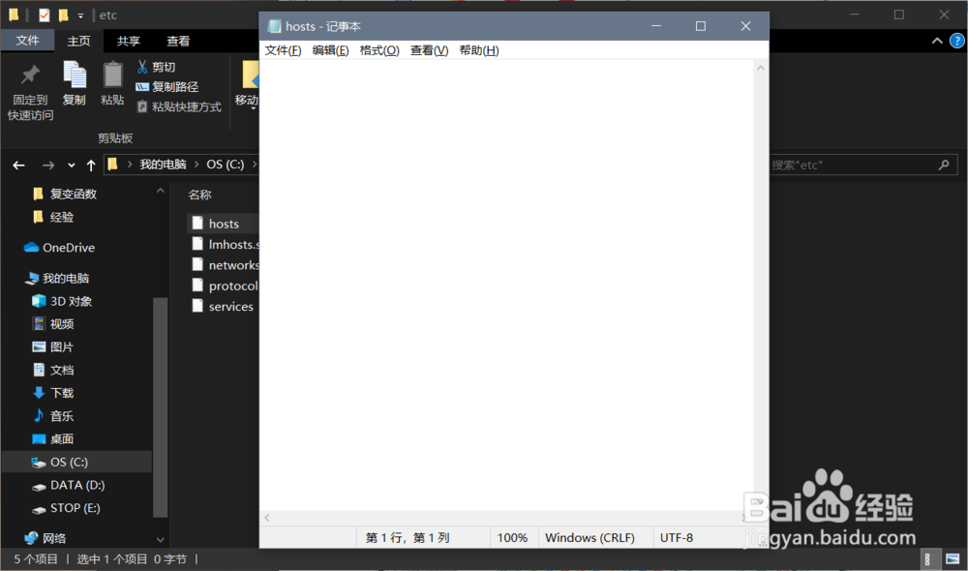This screenshot has height=571, width=968.
Task: Select the hosts file in list
Action: pyautogui.click(x=223, y=224)
